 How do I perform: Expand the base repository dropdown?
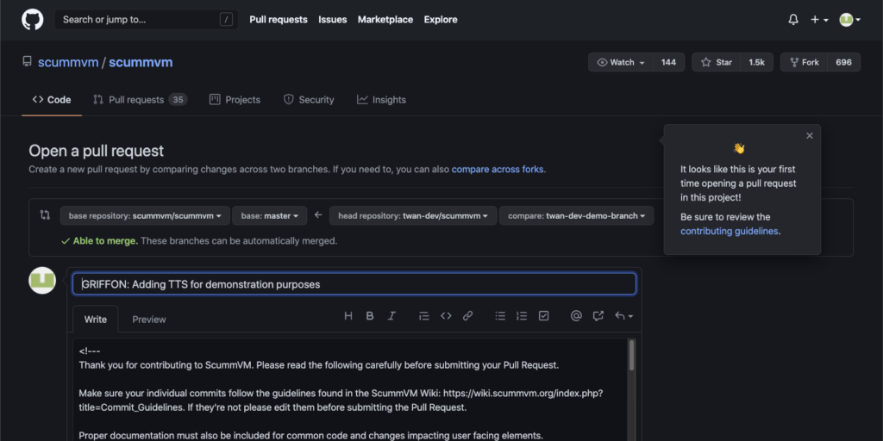pos(145,215)
